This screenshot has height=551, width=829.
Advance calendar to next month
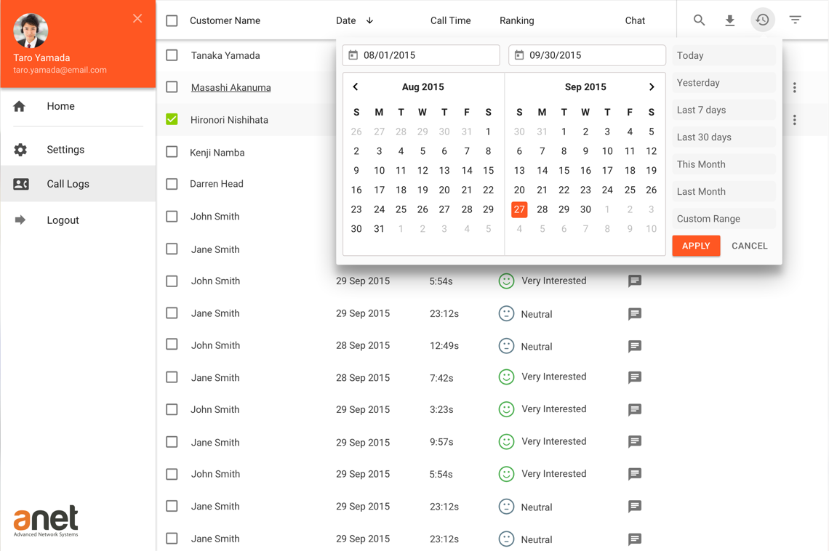tap(652, 87)
